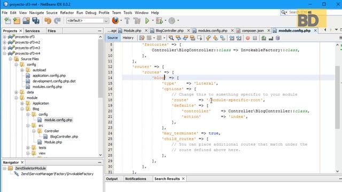Open the File menu
This screenshot has width=342, height=192.
(x=5, y=13)
